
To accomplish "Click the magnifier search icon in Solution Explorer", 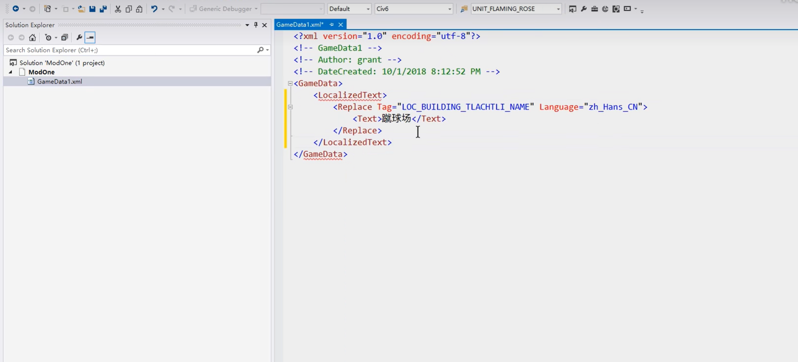I will coord(260,50).
